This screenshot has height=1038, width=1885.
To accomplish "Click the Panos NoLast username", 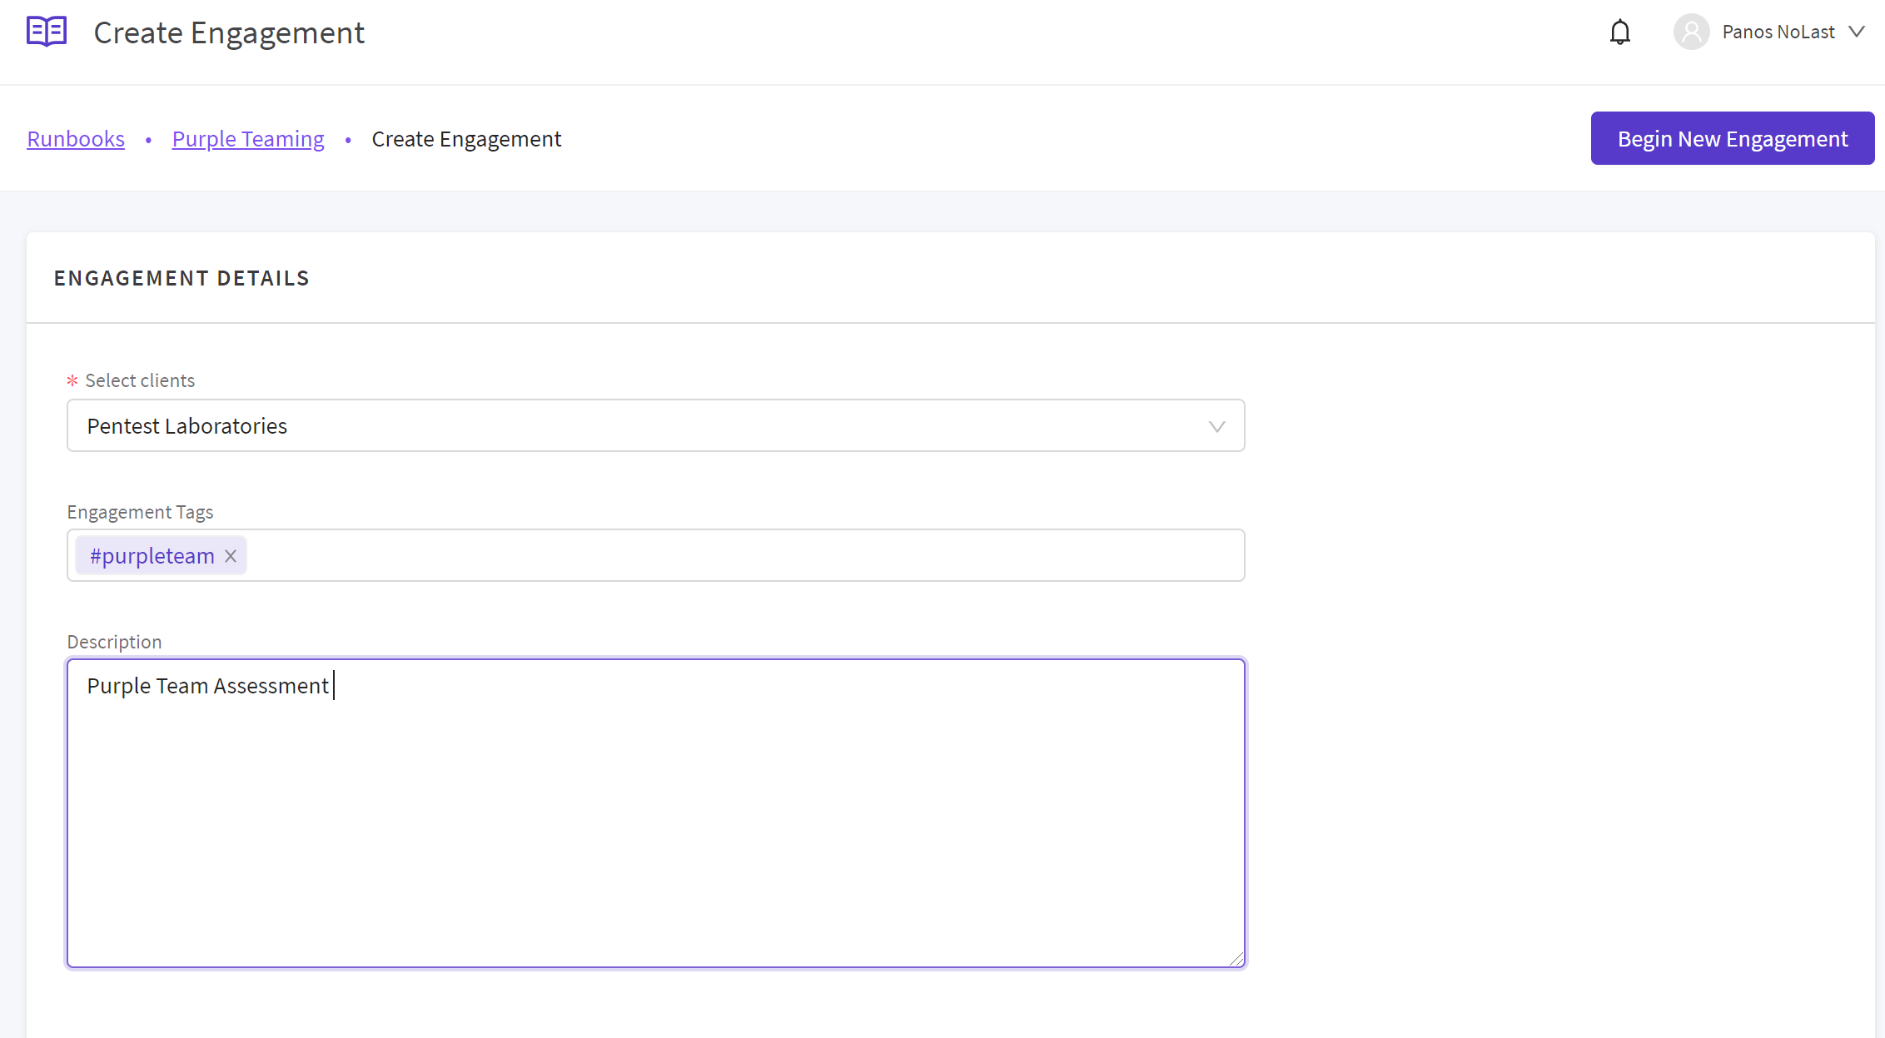I will click(x=1778, y=32).
